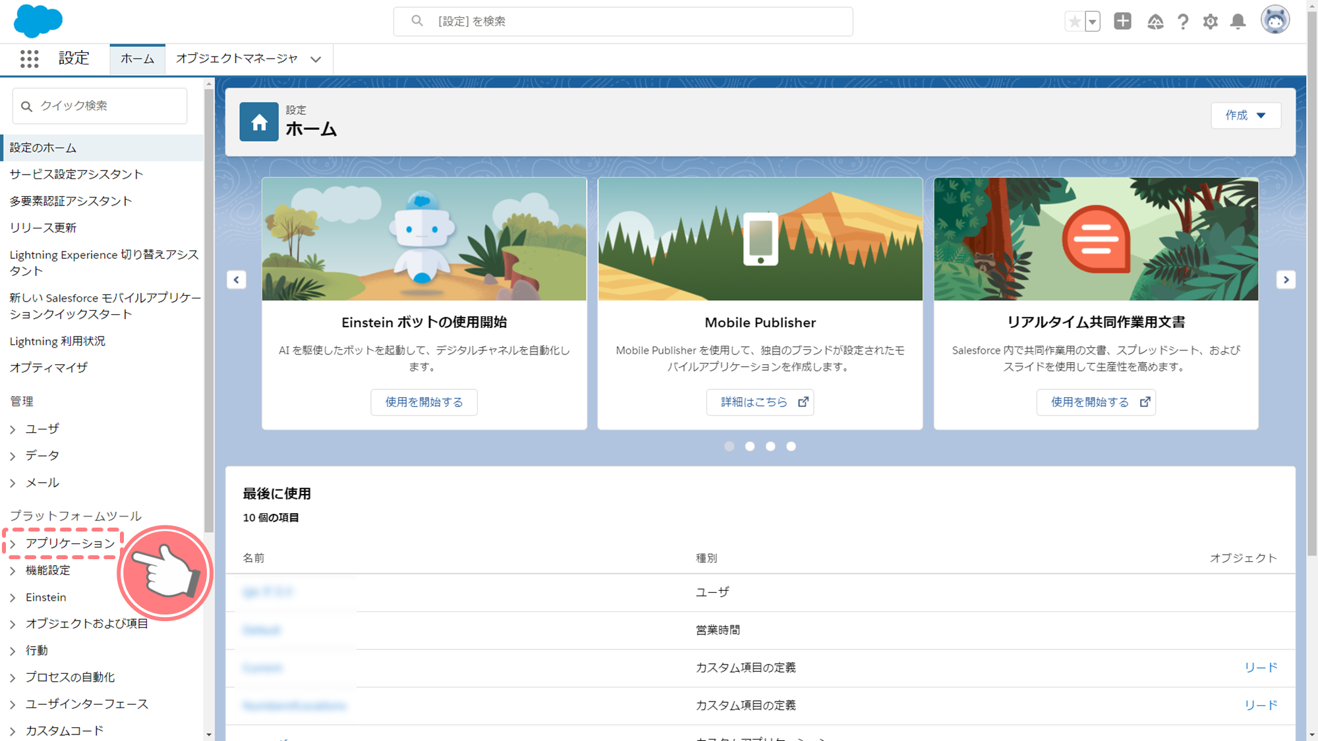Expand the データ tree node

[x=13, y=456]
